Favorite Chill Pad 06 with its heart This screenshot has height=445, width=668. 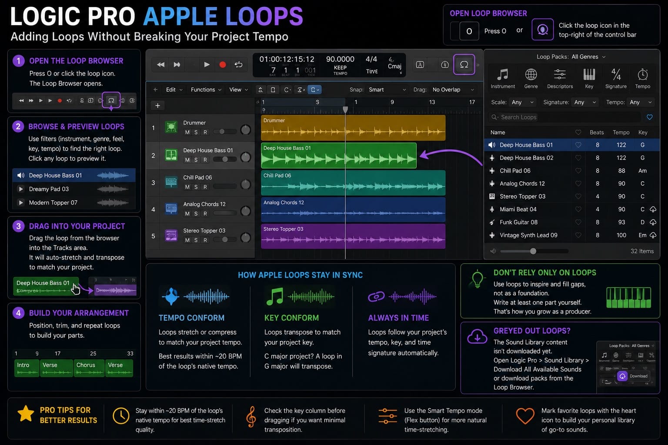coord(578,171)
